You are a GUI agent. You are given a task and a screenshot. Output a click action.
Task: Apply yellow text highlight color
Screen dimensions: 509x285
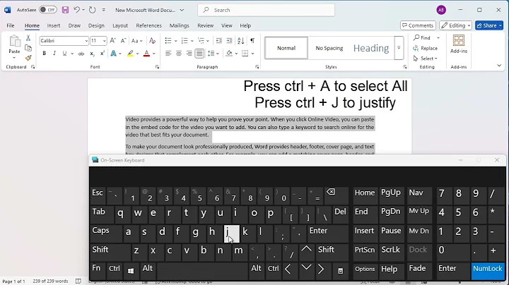130,54
